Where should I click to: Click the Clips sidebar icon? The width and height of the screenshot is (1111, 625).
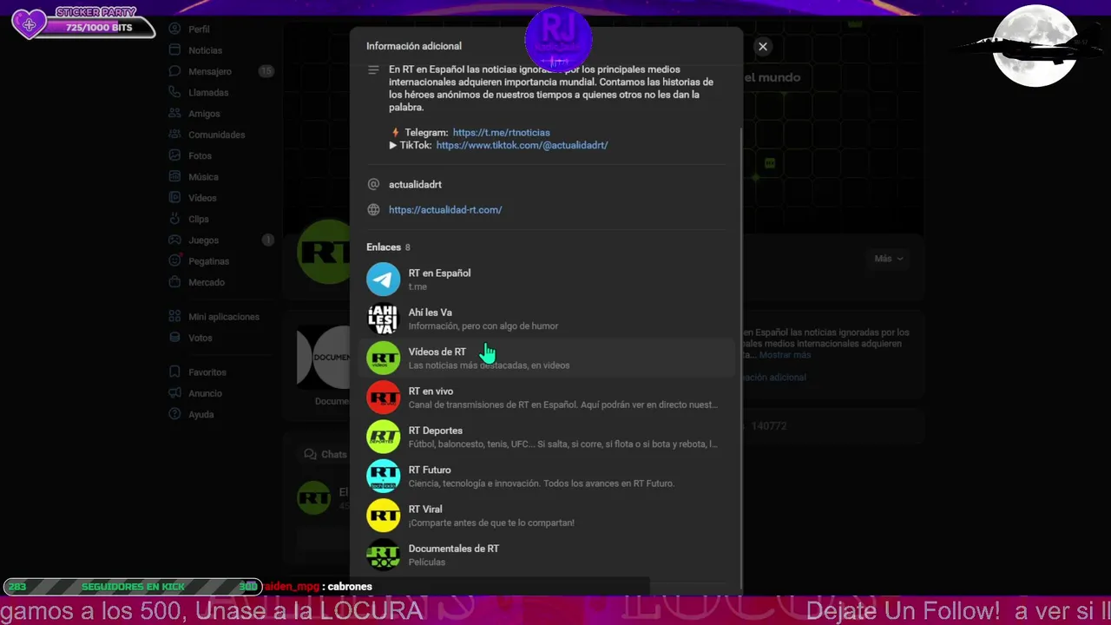175,219
